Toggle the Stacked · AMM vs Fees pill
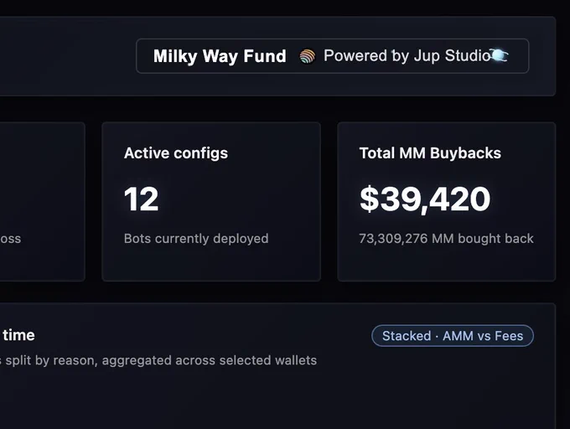570x429 pixels. (x=453, y=336)
